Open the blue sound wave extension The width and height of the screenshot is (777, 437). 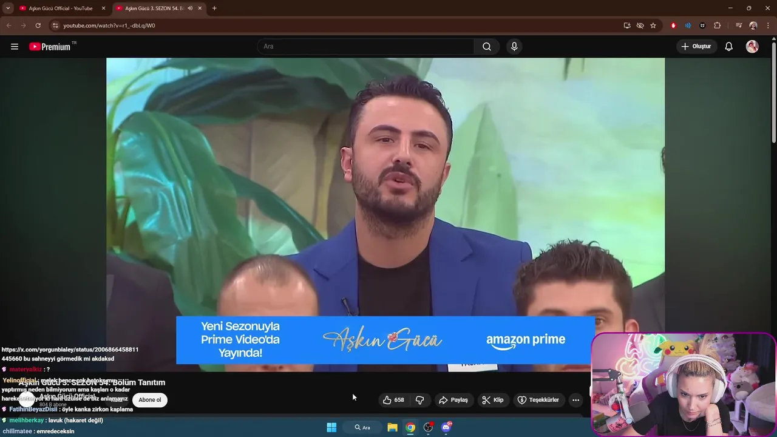(688, 25)
